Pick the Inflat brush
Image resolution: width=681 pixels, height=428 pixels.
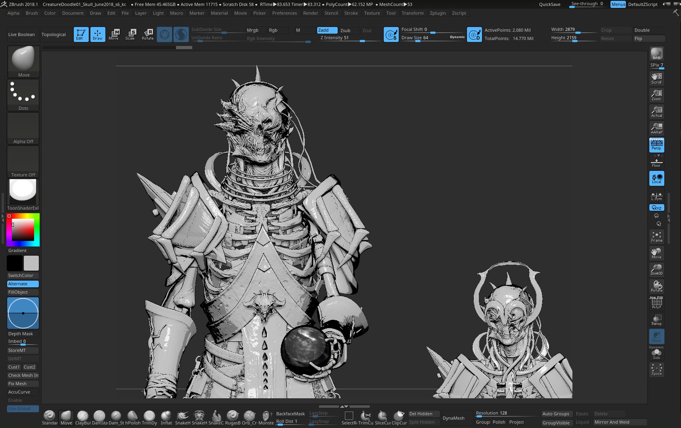click(x=166, y=418)
